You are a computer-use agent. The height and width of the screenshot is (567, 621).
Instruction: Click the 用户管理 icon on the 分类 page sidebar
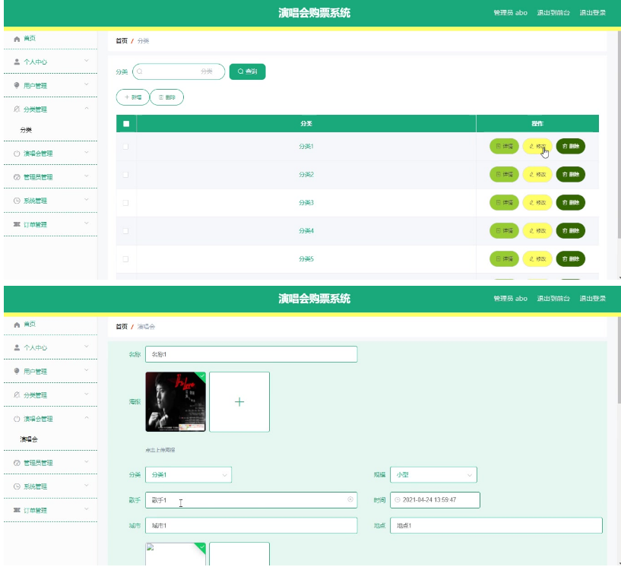click(17, 86)
